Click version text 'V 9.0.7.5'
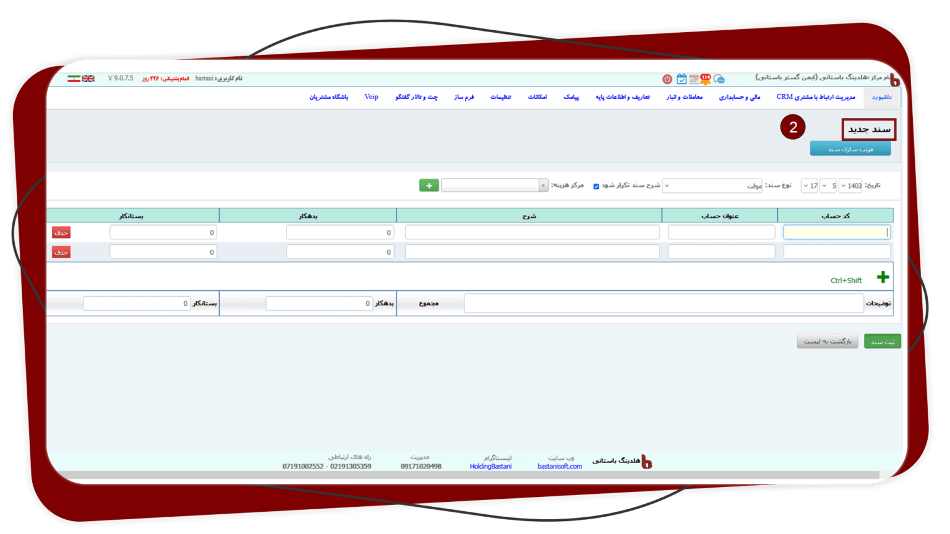The width and height of the screenshot is (950, 534). pos(121,78)
